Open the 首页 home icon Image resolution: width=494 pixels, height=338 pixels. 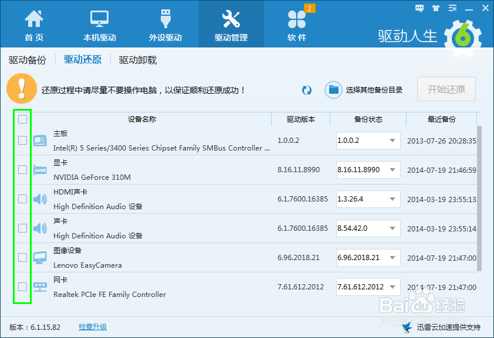click(x=33, y=19)
